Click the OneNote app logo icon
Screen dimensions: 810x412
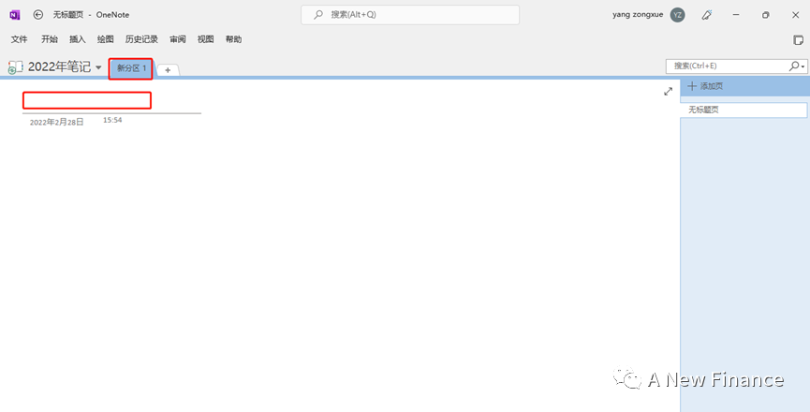tap(14, 15)
